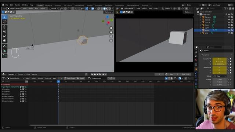This screenshot has height=132, width=235.
Task: Open the Options dropdown in left viewport
Action: 109,12
